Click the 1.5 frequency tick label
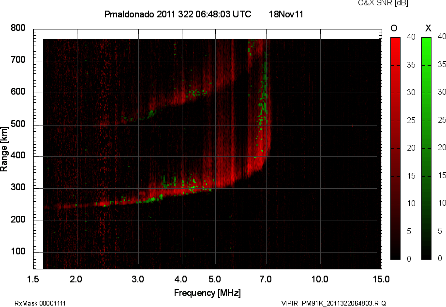The width and height of the screenshot is (446, 307). coord(33,279)
